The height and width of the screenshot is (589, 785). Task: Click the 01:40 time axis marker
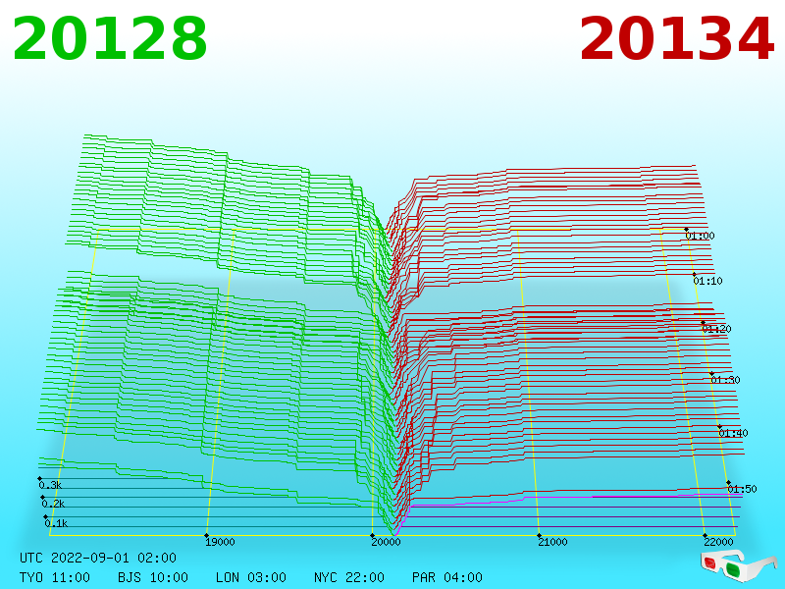click(x=733, y=433)
